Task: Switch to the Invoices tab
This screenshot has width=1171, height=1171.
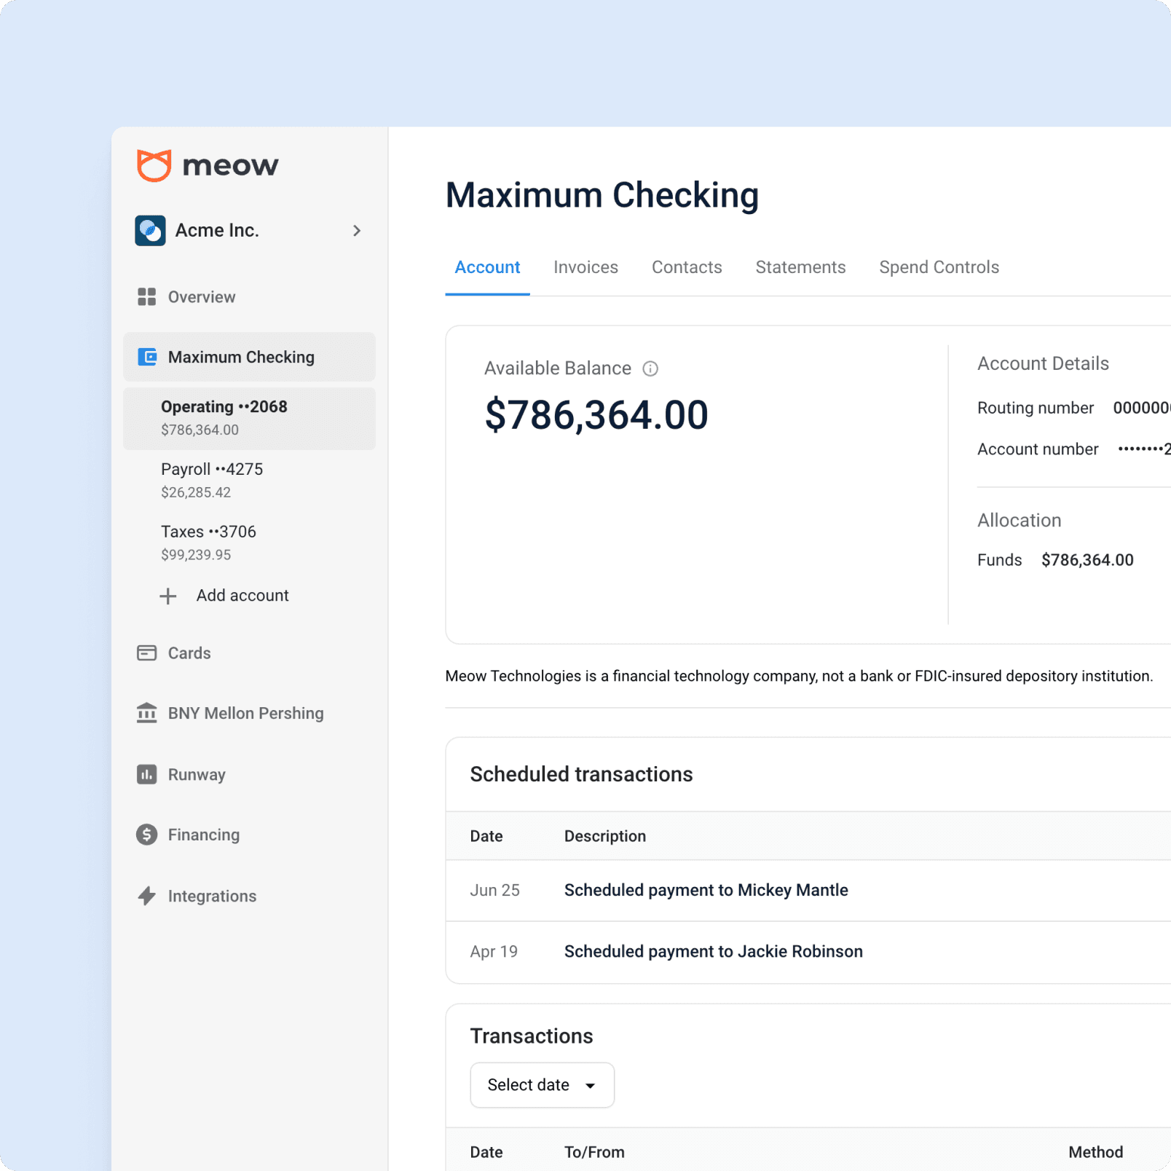Action: (x=585, y=267)
